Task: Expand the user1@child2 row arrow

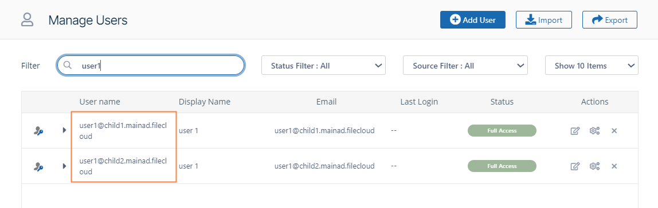Action: point(64,166)
